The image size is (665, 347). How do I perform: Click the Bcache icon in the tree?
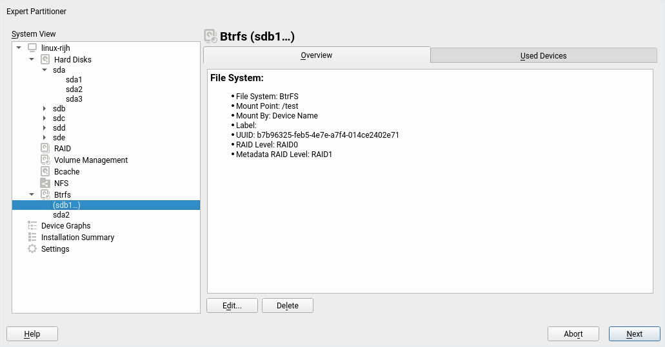[45, 172]
